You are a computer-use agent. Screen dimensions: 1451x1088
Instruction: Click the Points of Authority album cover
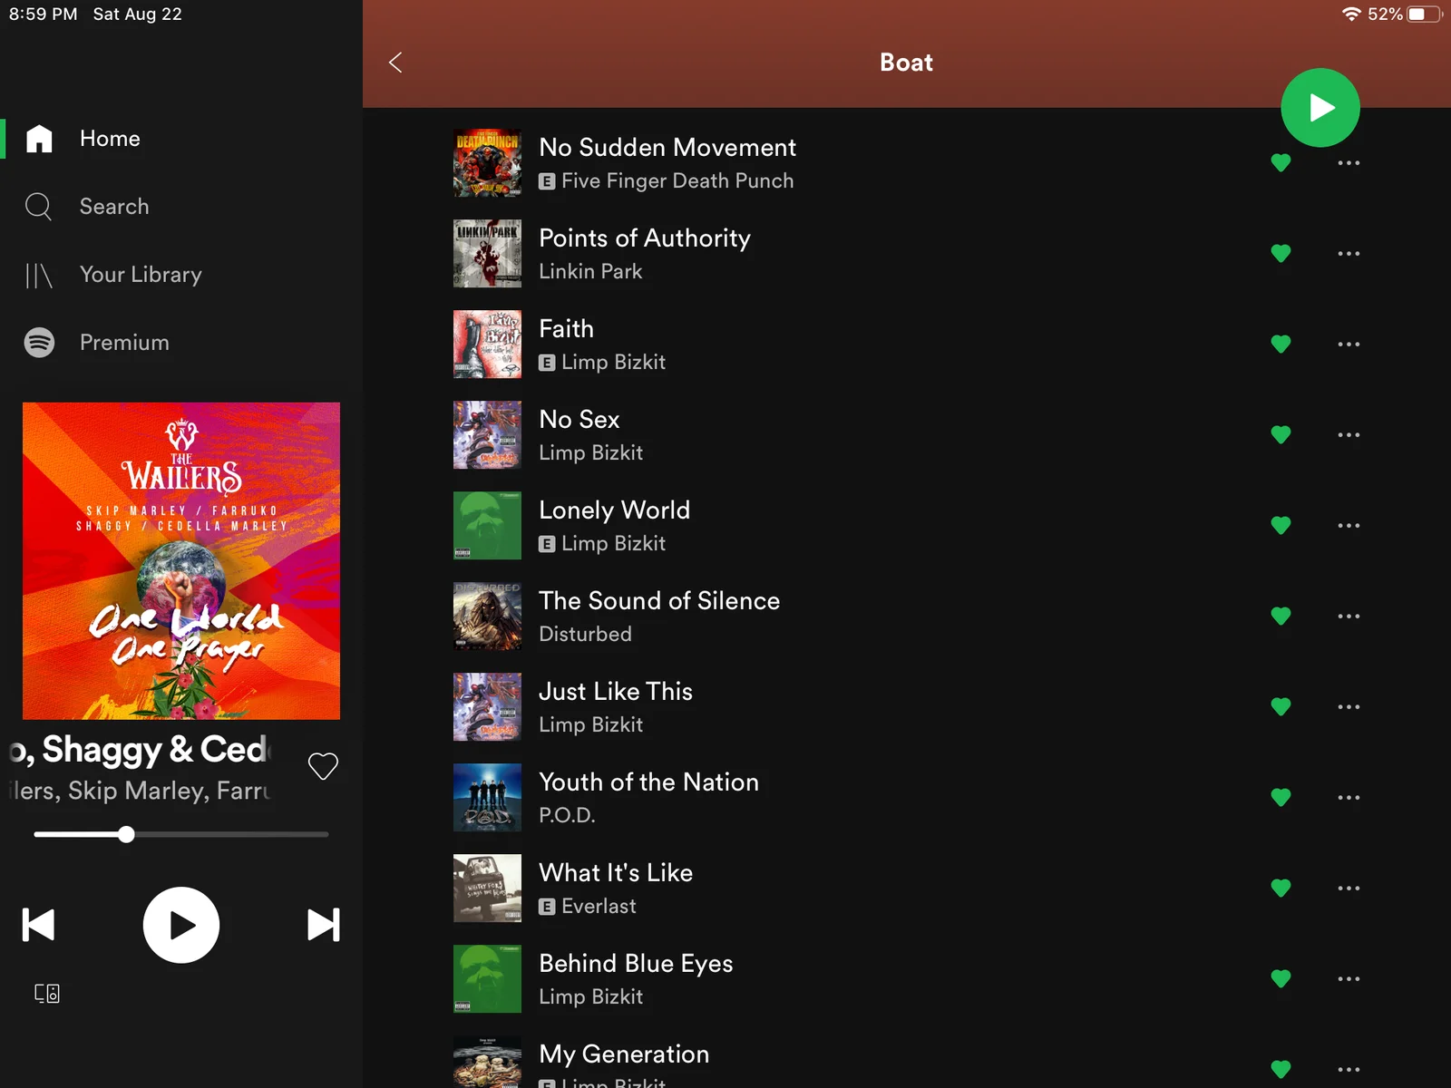[487, 254]
